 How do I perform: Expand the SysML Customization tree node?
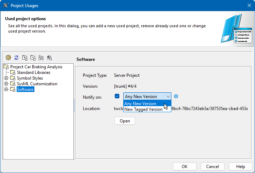(x=6, y=84)
